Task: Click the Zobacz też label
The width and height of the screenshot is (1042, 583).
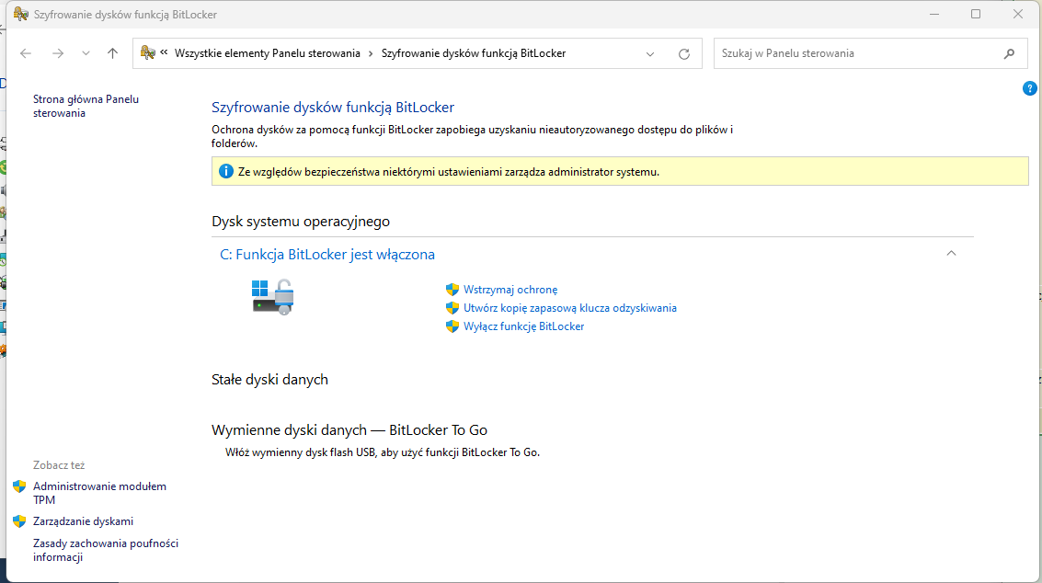Action: (59, 465)
